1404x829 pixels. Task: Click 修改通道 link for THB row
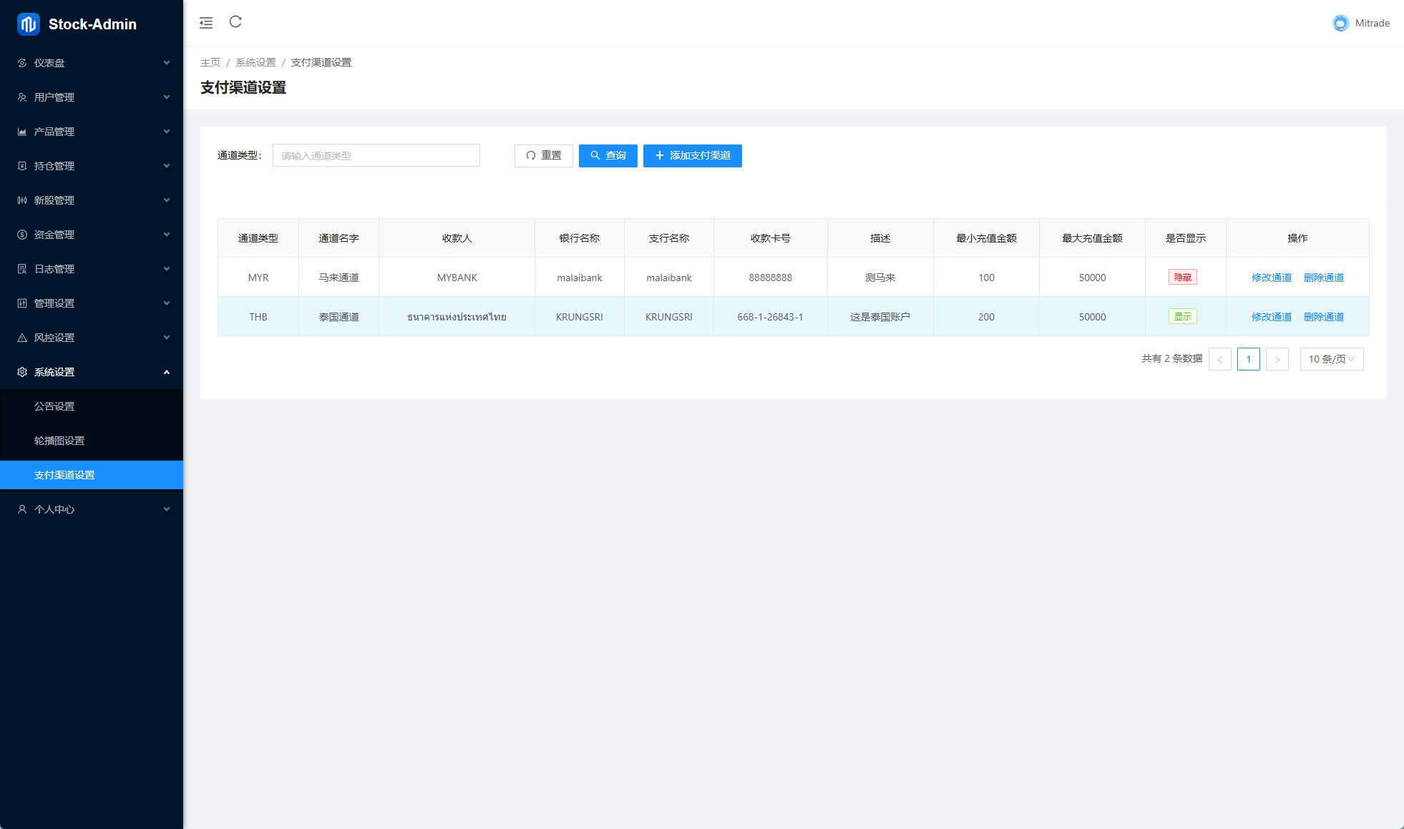[1271, 317]
